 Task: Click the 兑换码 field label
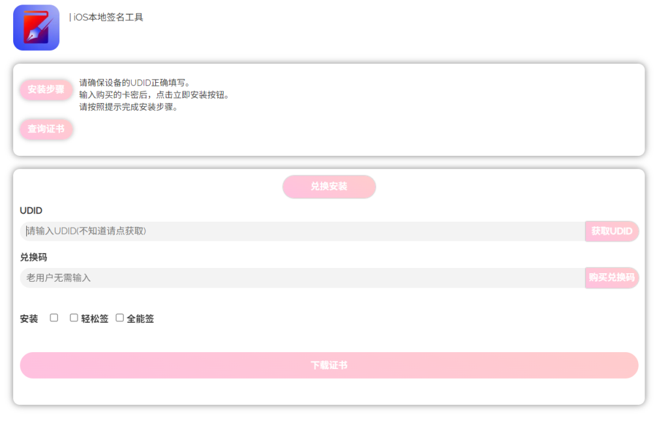pos(33,258)
